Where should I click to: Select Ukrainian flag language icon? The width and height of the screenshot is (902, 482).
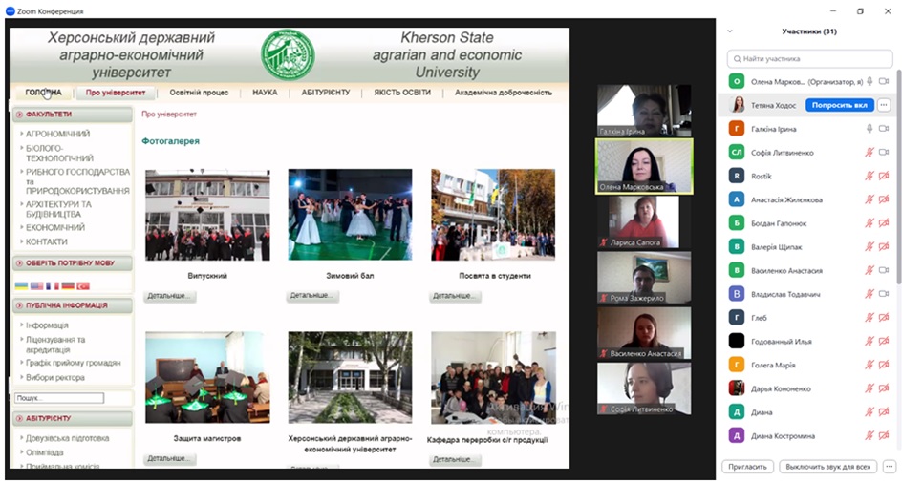pyautogui.click(x=21, y=285)
